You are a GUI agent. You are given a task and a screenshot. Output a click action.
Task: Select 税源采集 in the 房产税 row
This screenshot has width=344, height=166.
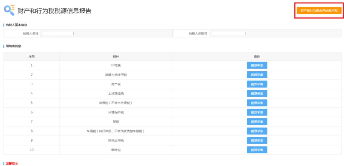[x=257, y=84]
